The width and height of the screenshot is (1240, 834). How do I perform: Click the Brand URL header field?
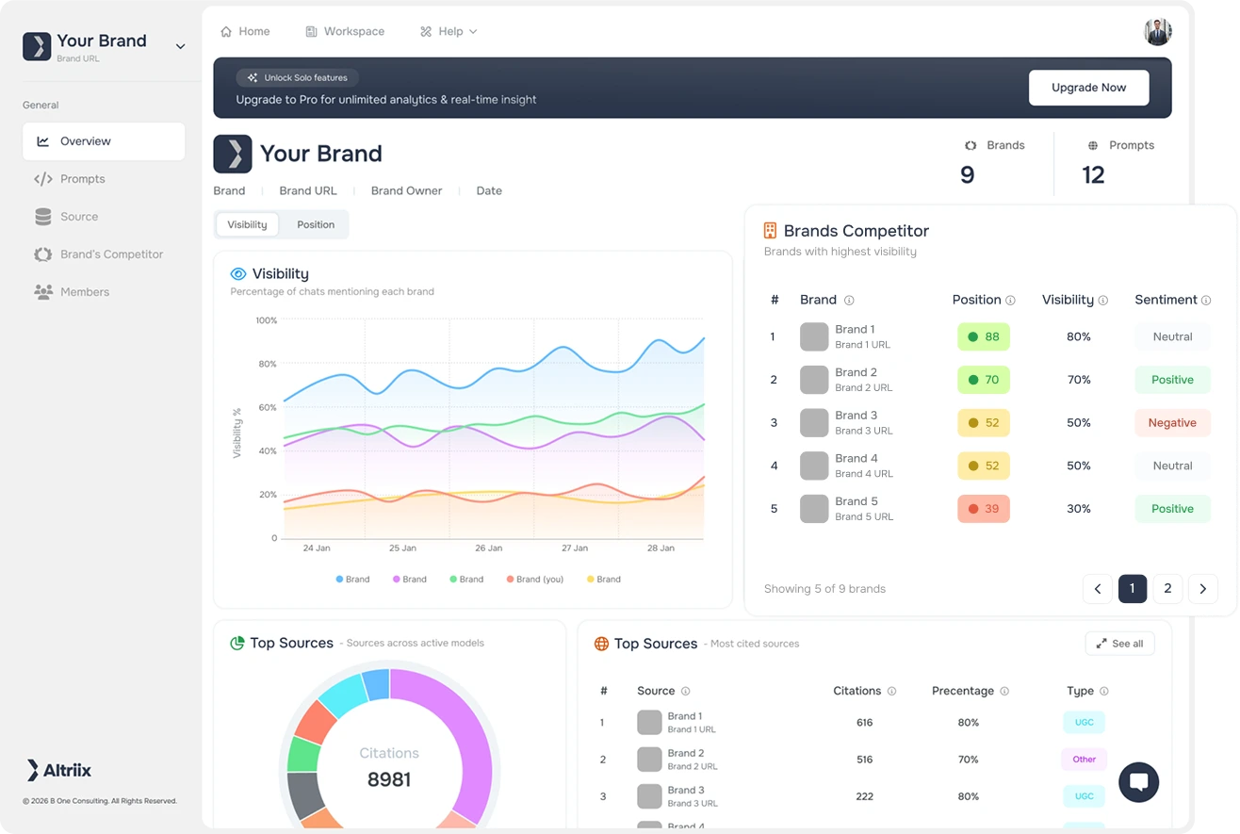point(308,191)
